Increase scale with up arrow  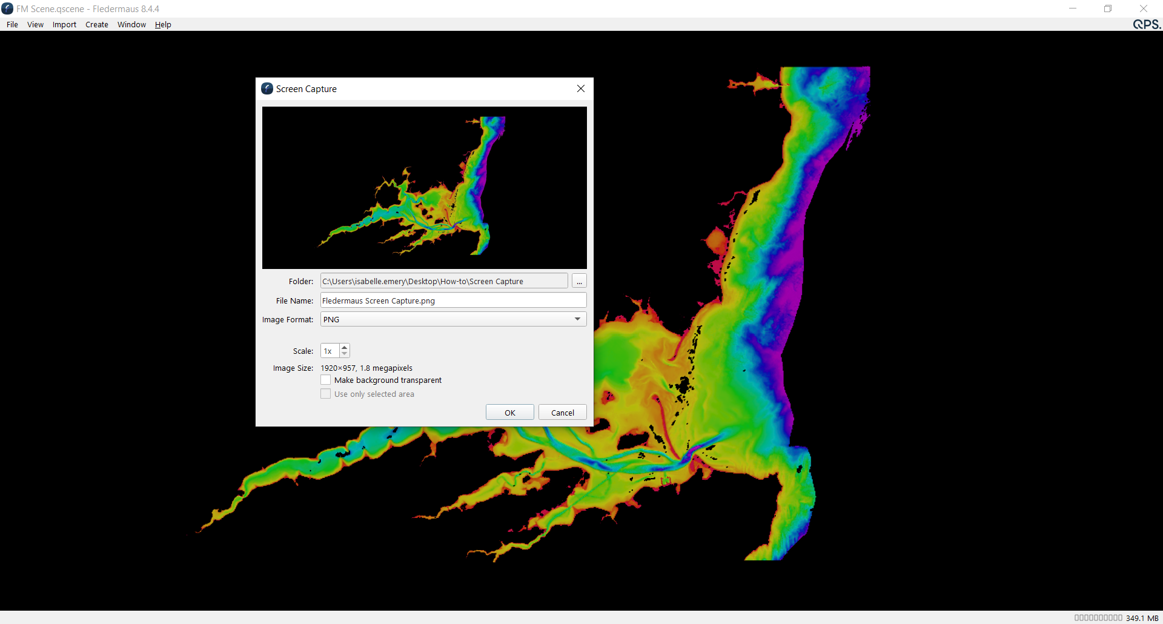click(x=345, y=347)
